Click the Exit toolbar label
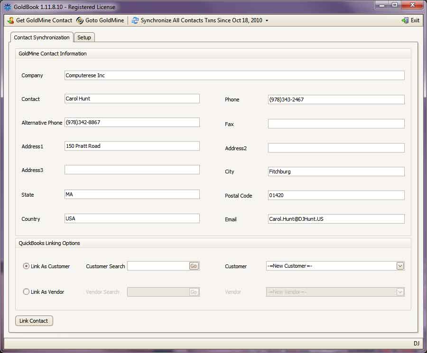 coord(415,20)
